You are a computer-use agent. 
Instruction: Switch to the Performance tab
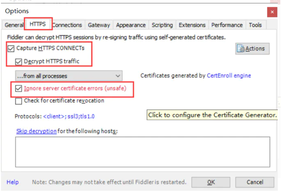tap(227, 25)
